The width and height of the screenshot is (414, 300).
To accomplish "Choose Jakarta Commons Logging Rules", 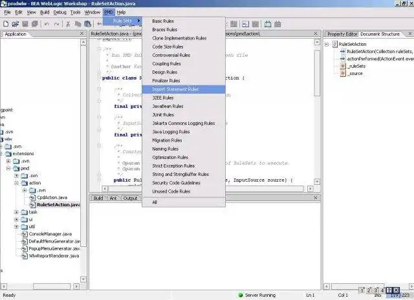I will (184, 123).
